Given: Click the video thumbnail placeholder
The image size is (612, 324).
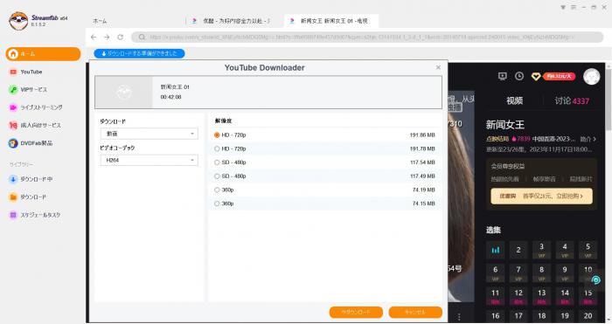Looking at the screenshot, I should point(124,92).
